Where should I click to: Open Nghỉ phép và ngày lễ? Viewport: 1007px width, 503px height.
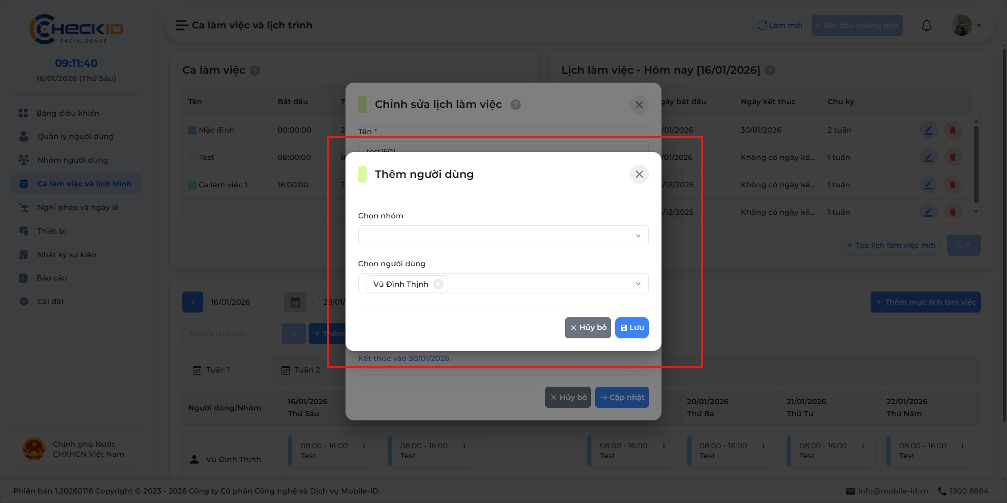(x=76, y=207)
